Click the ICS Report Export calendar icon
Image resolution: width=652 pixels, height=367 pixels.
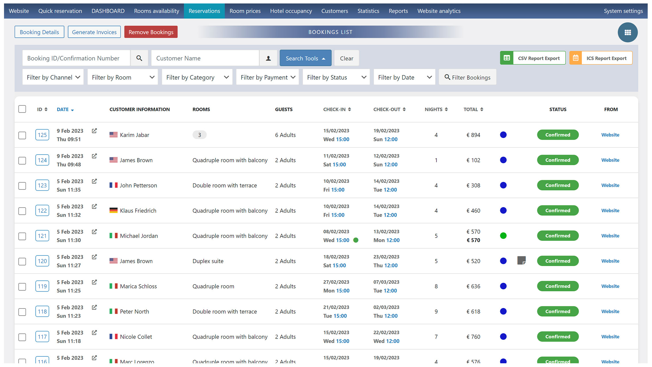click(576, 58)
